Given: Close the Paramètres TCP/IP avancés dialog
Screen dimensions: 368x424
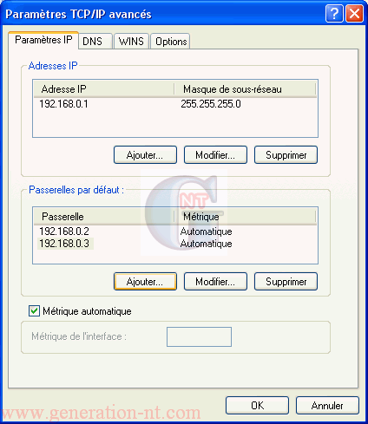Looking at the screenshot, I should [354, 14].
